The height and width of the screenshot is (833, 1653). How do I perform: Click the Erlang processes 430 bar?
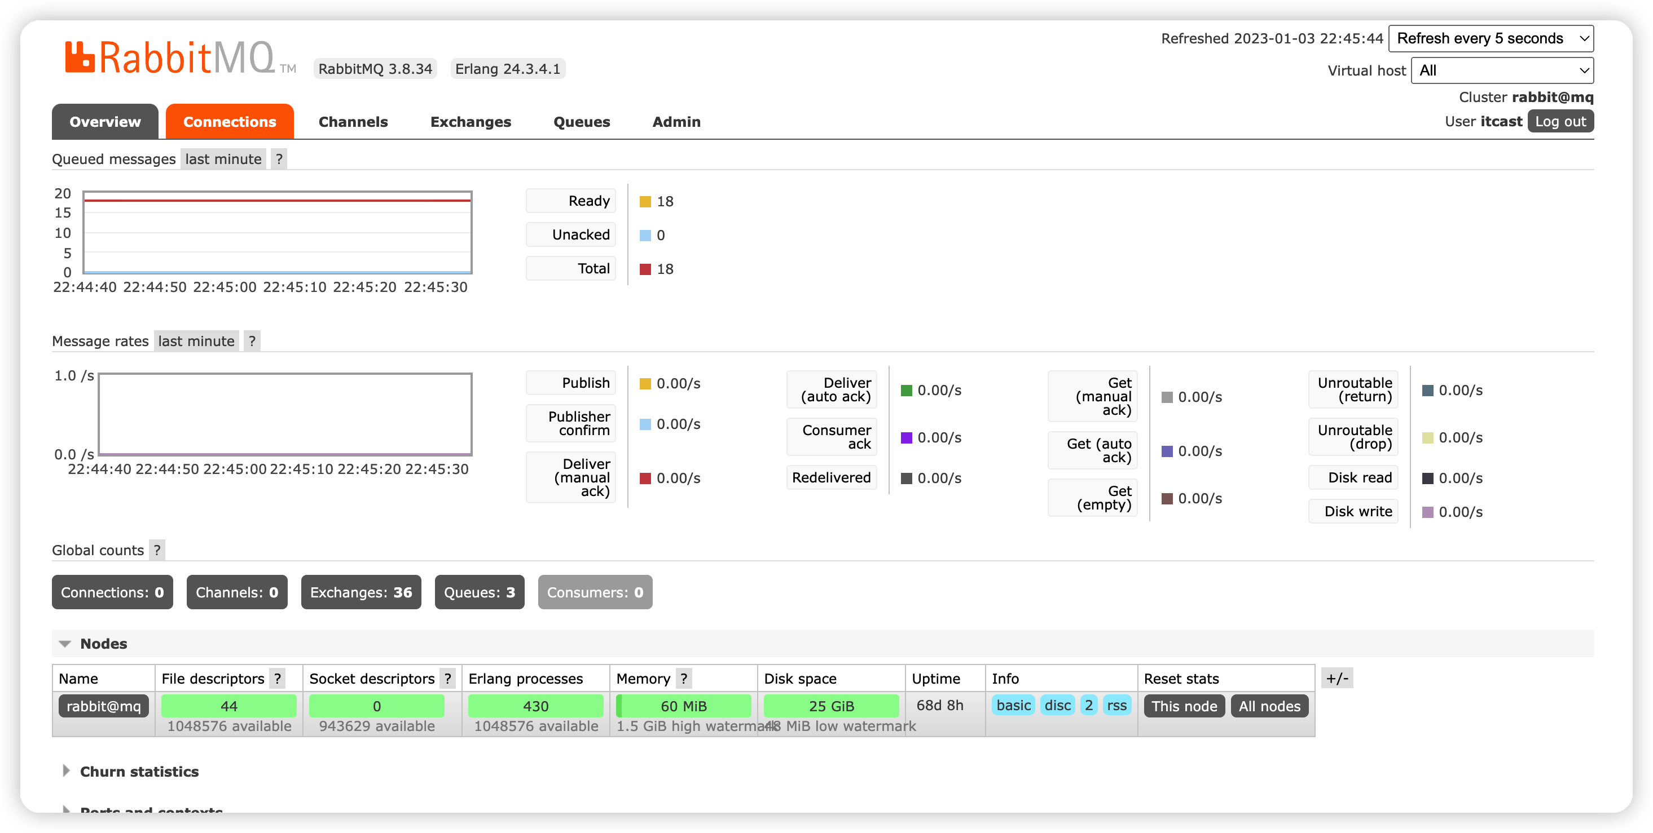(x=535, y=706)
